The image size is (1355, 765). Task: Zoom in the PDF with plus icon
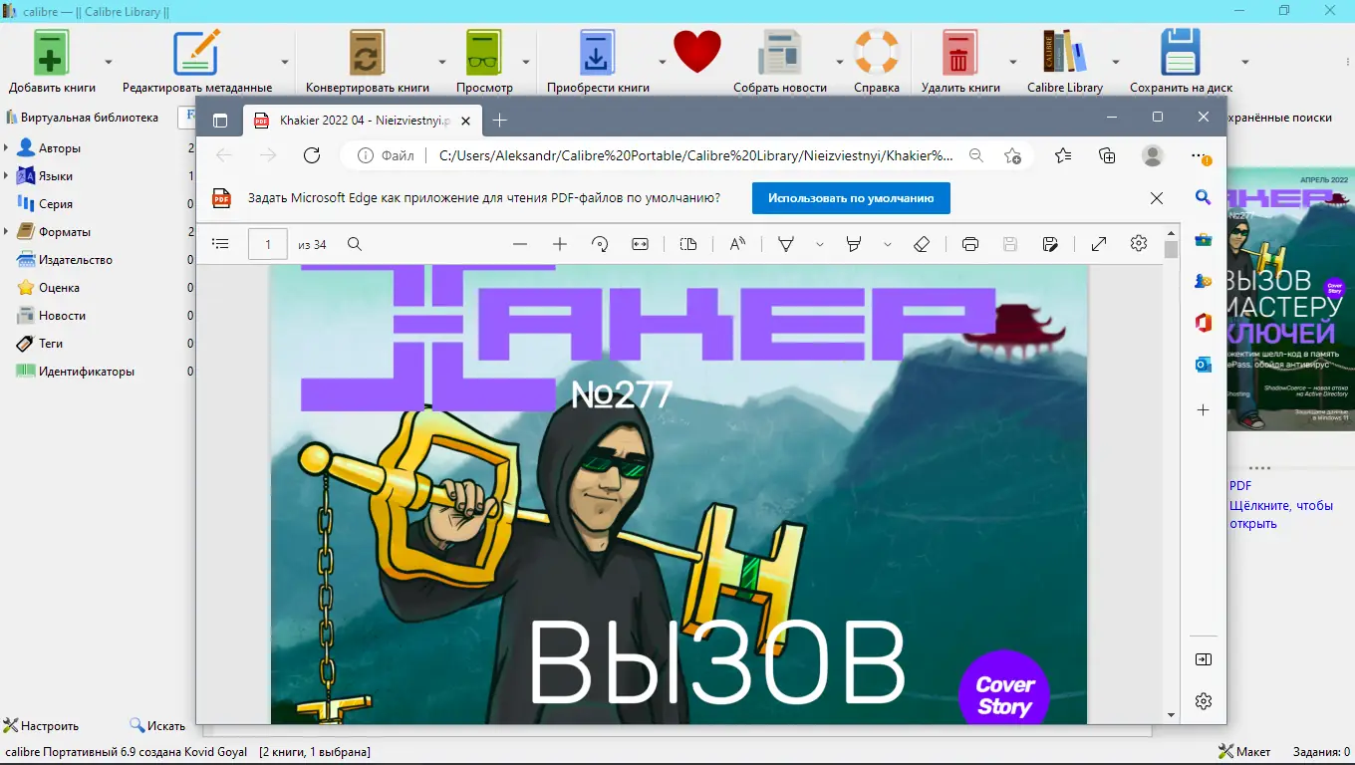coord(560,244)
